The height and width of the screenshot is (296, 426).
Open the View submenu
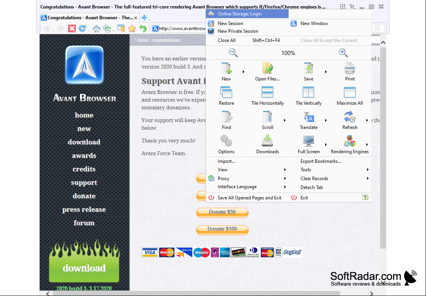coord(247,170)
